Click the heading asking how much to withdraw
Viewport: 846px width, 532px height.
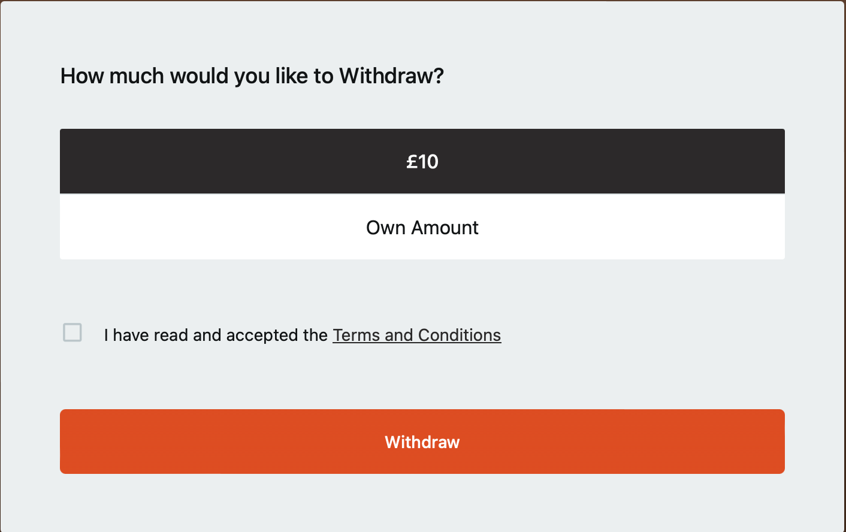pos(252,75)
